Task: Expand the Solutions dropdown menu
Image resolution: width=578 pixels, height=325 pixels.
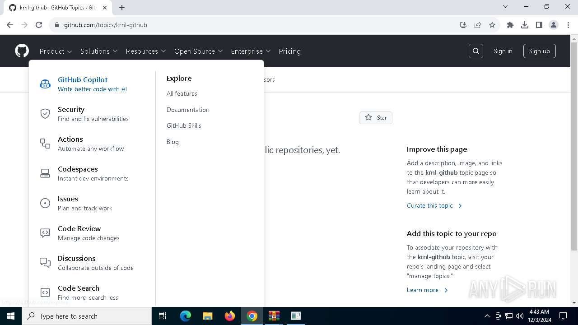Action: point(99,51)
